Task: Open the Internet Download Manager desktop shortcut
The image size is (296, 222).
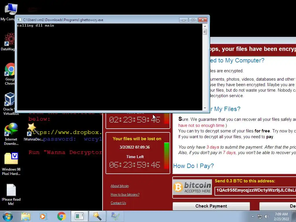Action: 11,134
